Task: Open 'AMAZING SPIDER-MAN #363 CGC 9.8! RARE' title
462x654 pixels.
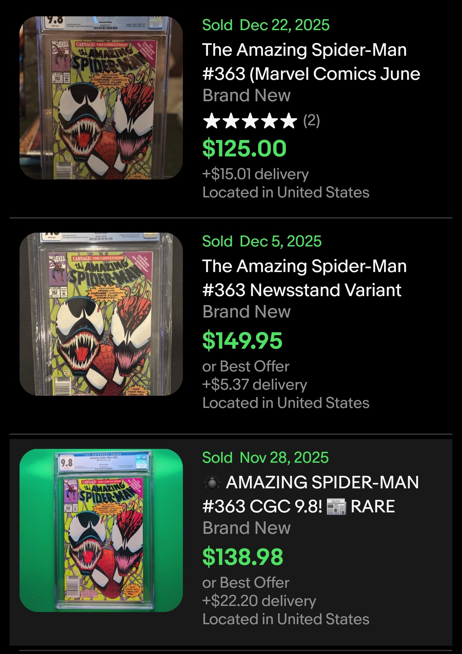Action: (311, 494)
